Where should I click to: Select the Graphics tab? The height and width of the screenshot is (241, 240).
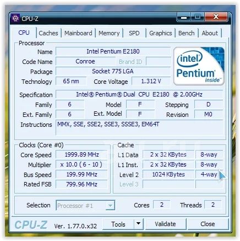pyautogui.click(x=161, y=33)
